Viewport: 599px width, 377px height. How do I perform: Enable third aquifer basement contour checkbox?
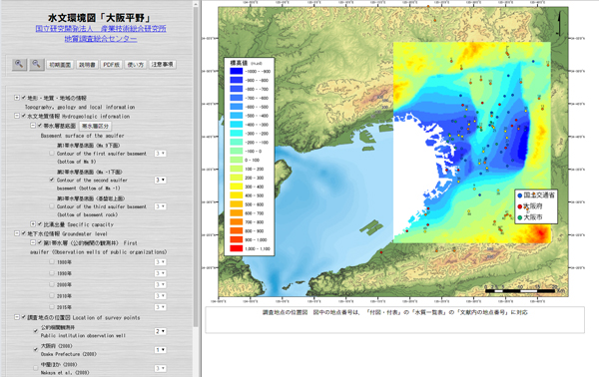[52, 206]
